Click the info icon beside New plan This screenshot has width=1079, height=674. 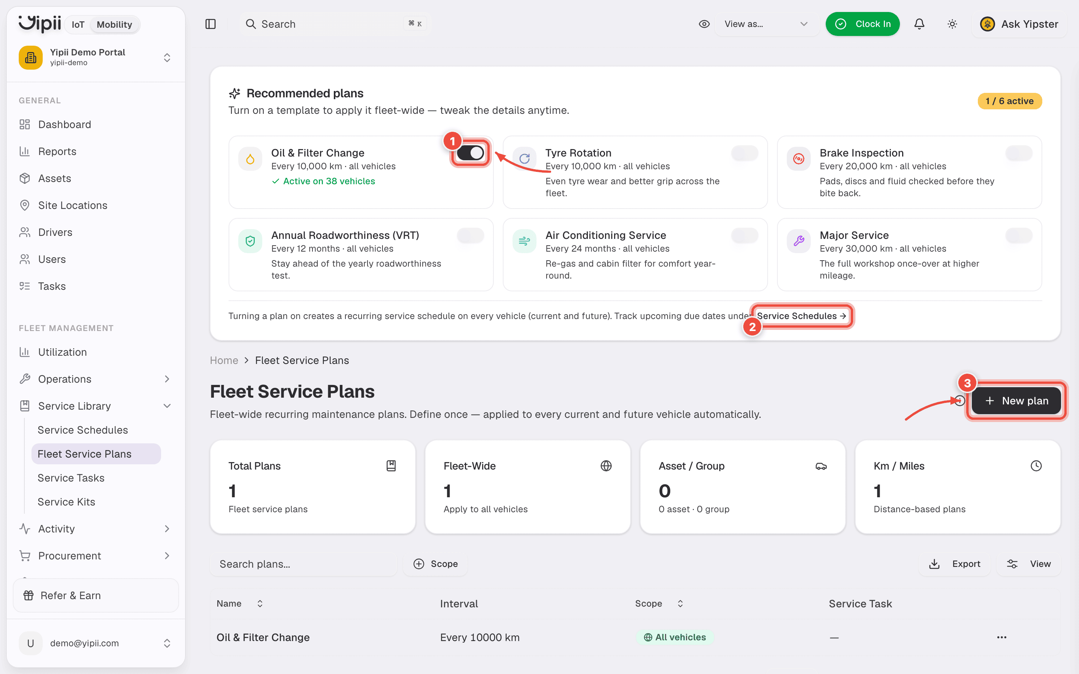960,401
